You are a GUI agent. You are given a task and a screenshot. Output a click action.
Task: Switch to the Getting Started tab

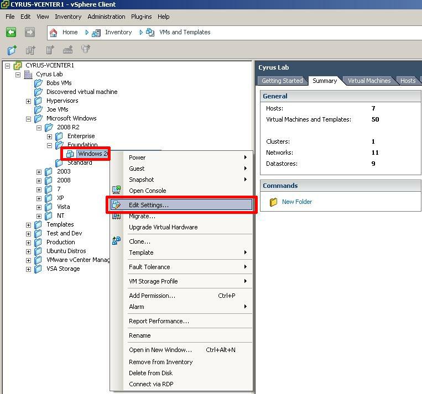[x=282, y=81]
